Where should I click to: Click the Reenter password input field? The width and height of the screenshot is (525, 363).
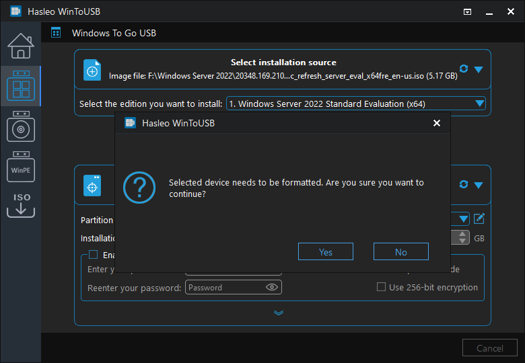pyautogui.click(x=225, y=287)
